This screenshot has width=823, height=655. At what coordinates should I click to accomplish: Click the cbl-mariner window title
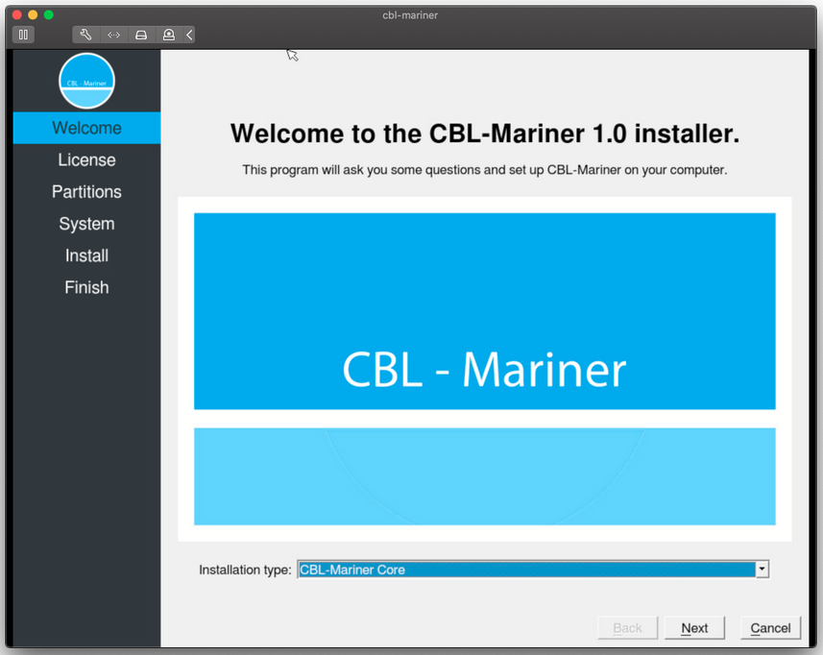pyautogui.click(x=410, y=15)
